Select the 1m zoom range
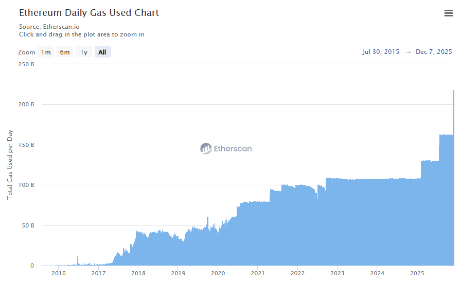 (46, 52)
